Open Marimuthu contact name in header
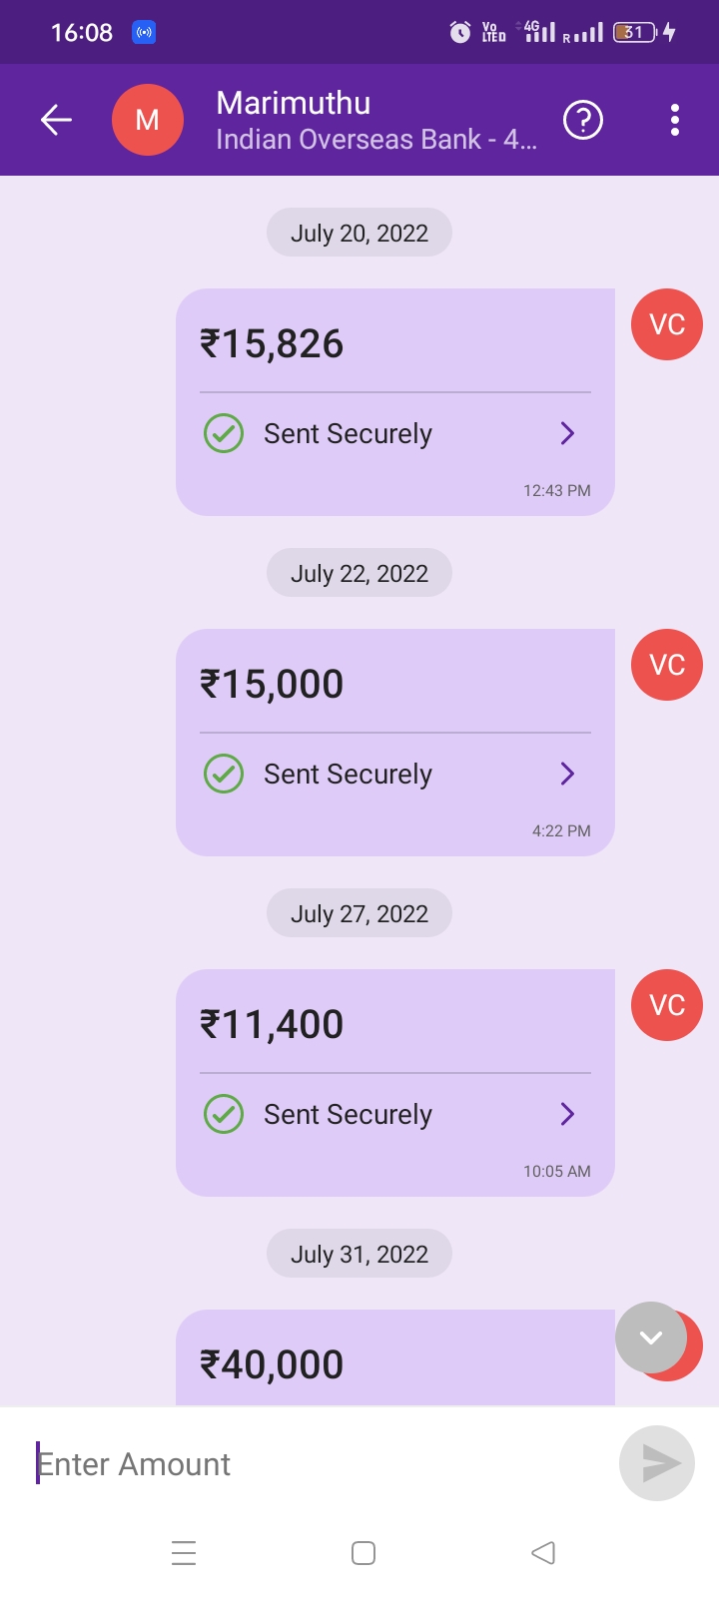Image resolution: width=719 pixels, height=1597 pixels. click(x=294, y=104)
